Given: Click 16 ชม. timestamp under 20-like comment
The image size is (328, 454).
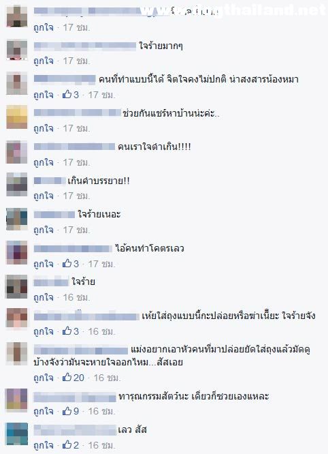Looking at the screenshot, I should point(107,378).
